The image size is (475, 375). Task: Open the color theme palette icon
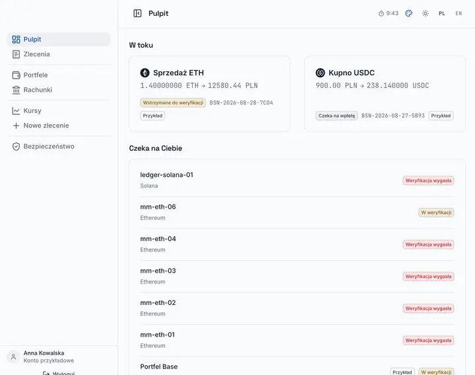click(408, 13)
